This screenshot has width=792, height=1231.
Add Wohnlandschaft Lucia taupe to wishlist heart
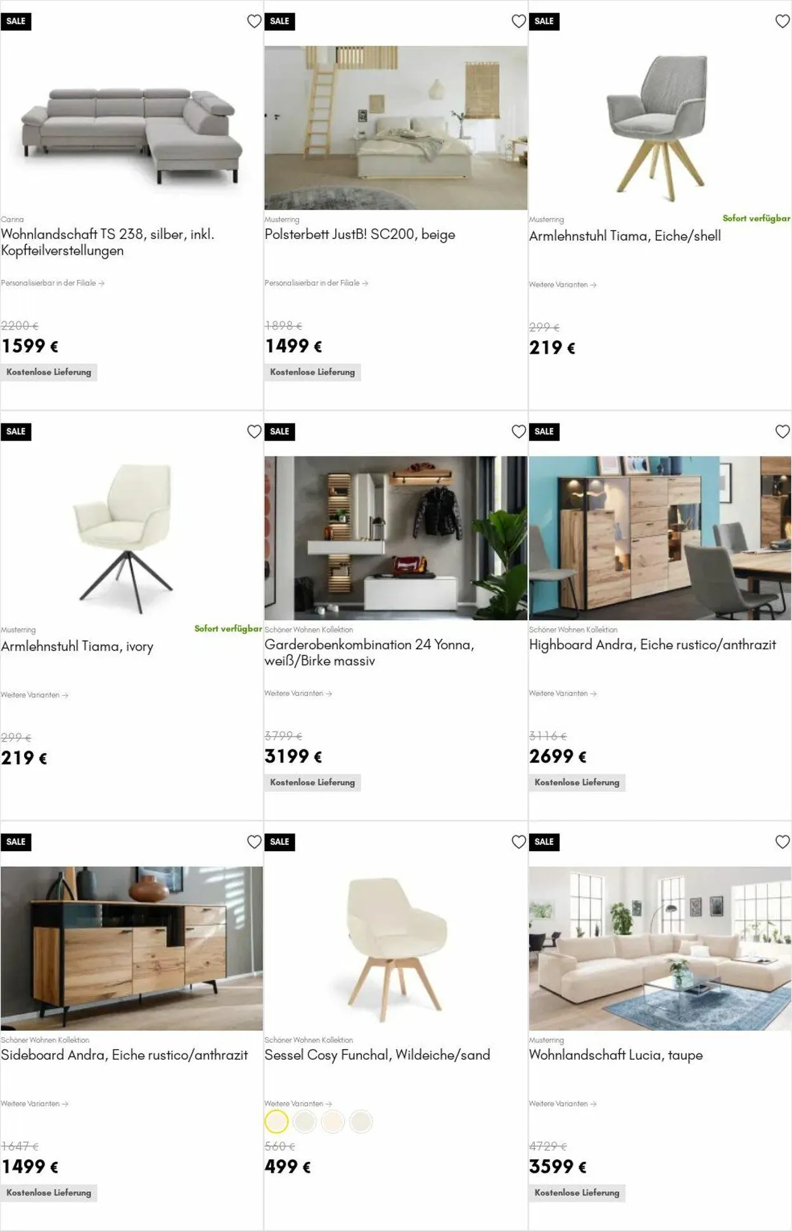pos(782,842)
